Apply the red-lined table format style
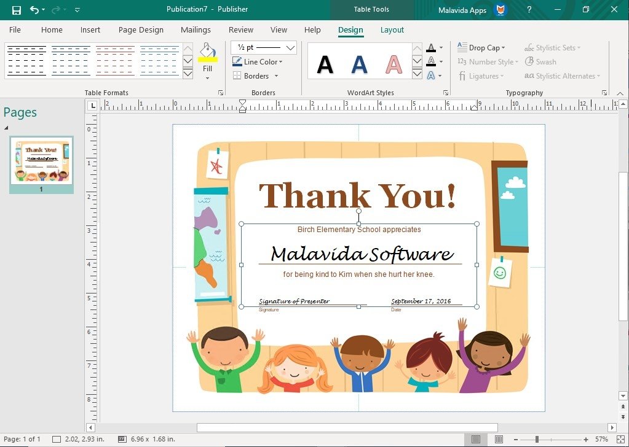This screenshot has width=629, height=447. pos(115,61)
